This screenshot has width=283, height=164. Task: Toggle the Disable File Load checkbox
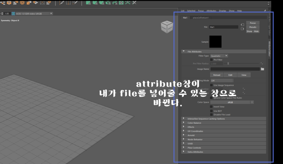coord(211,115)
